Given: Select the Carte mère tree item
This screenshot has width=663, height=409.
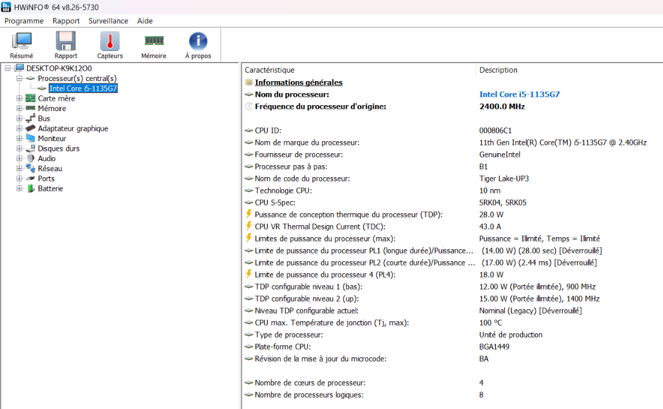Looking at the screenshot, I should (x=57, y=98).
